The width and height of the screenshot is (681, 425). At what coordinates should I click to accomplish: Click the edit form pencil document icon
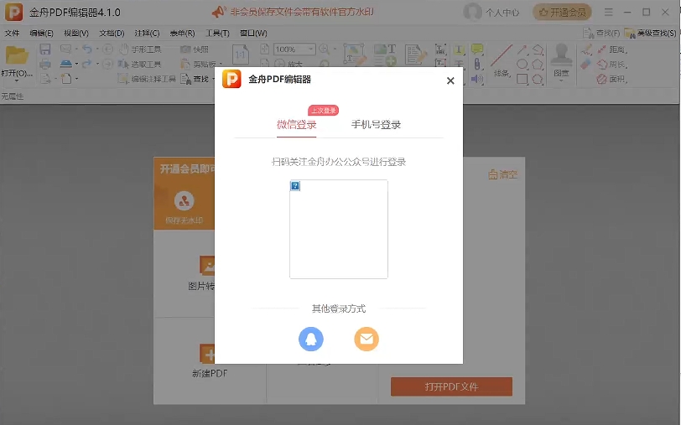click(416, 54)
